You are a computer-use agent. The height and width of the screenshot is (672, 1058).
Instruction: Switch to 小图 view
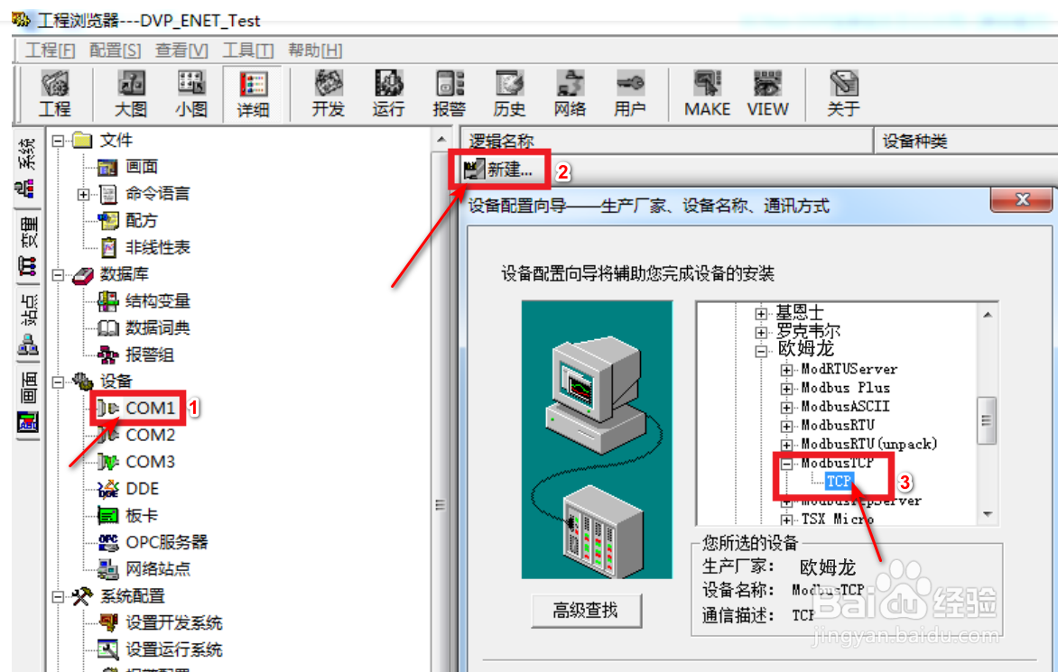point(191,94)
